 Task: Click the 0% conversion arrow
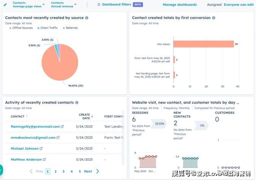tap(201, 125)
